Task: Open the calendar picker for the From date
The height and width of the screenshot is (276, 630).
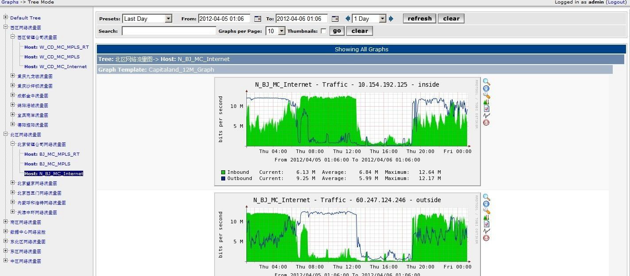Action: coord(258,19)
